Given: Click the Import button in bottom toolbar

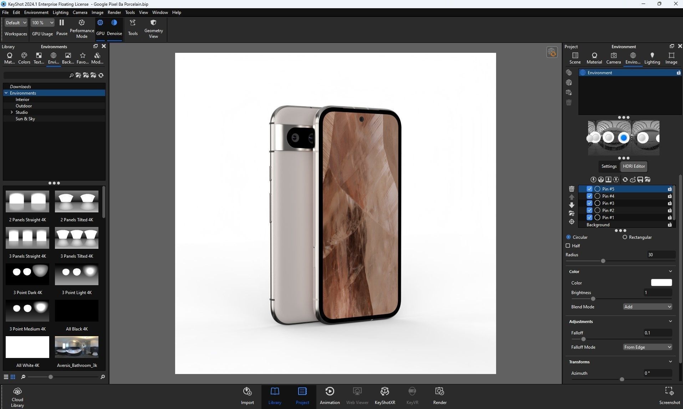Looking at the screenshot, I should tap(247, 396).
